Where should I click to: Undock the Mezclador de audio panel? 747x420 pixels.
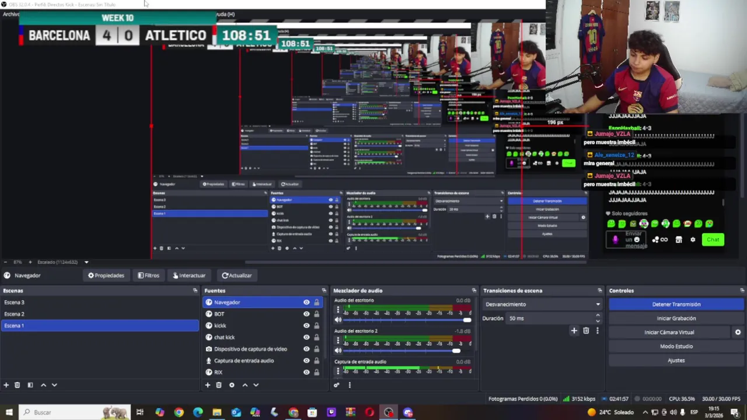(474, 290)
